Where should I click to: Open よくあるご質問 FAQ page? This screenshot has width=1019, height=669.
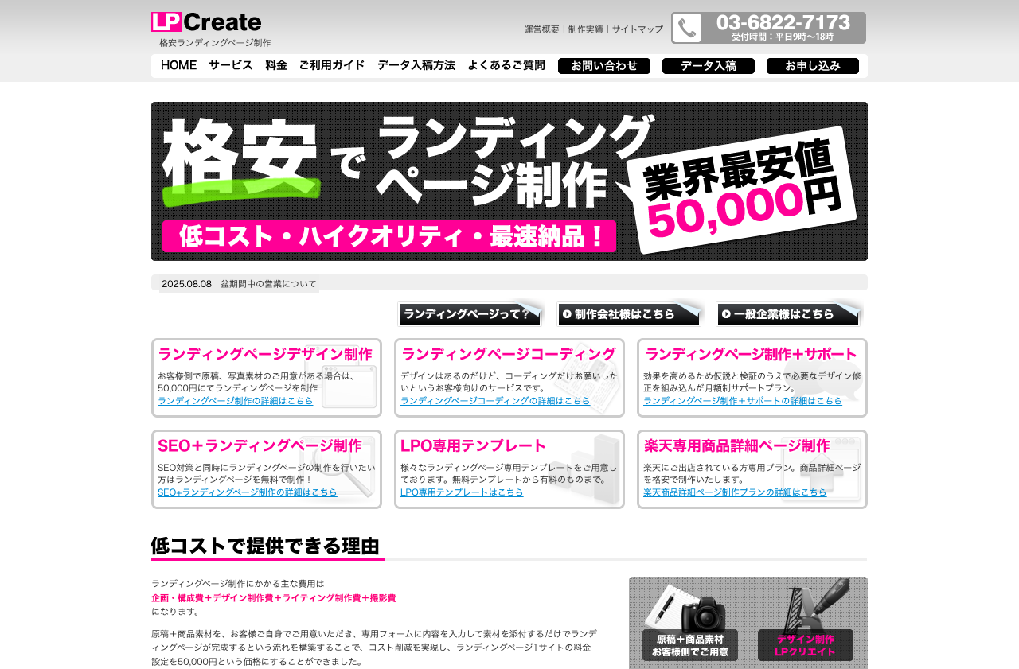[x=506, y=65]
